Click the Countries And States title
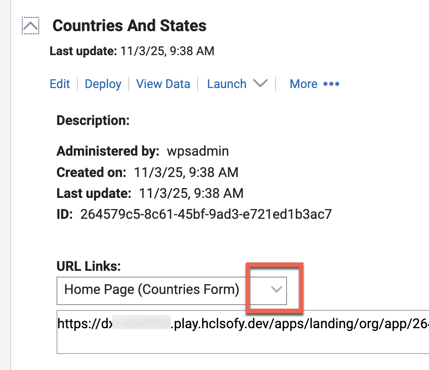The image size is (429, 370). (x=129, y=26)
